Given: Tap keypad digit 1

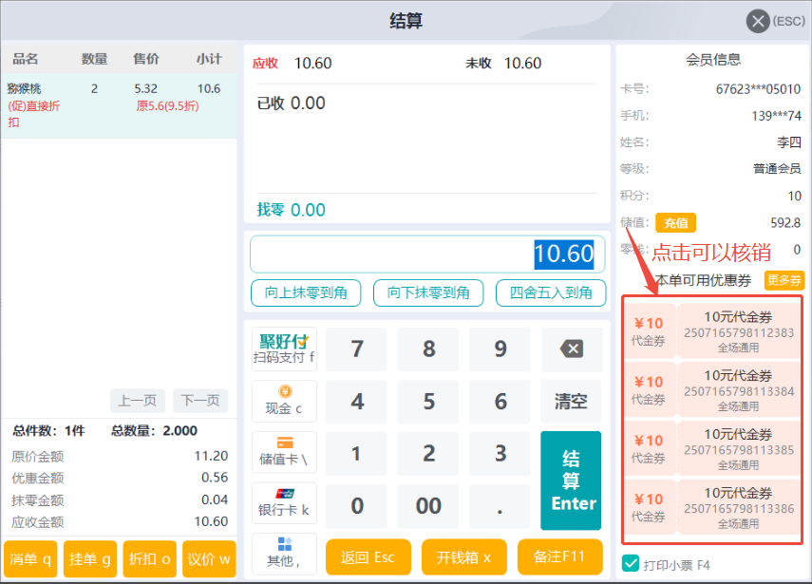Looking at the screenshot, I should (356, 454).
